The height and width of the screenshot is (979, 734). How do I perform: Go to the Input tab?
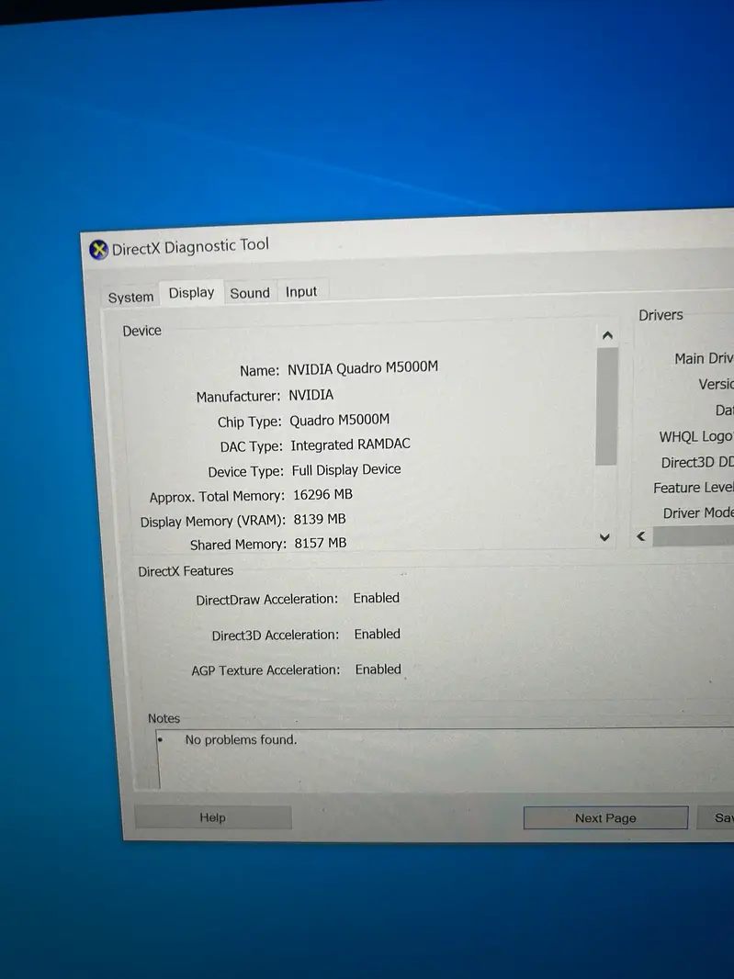(x=301, y=292)
